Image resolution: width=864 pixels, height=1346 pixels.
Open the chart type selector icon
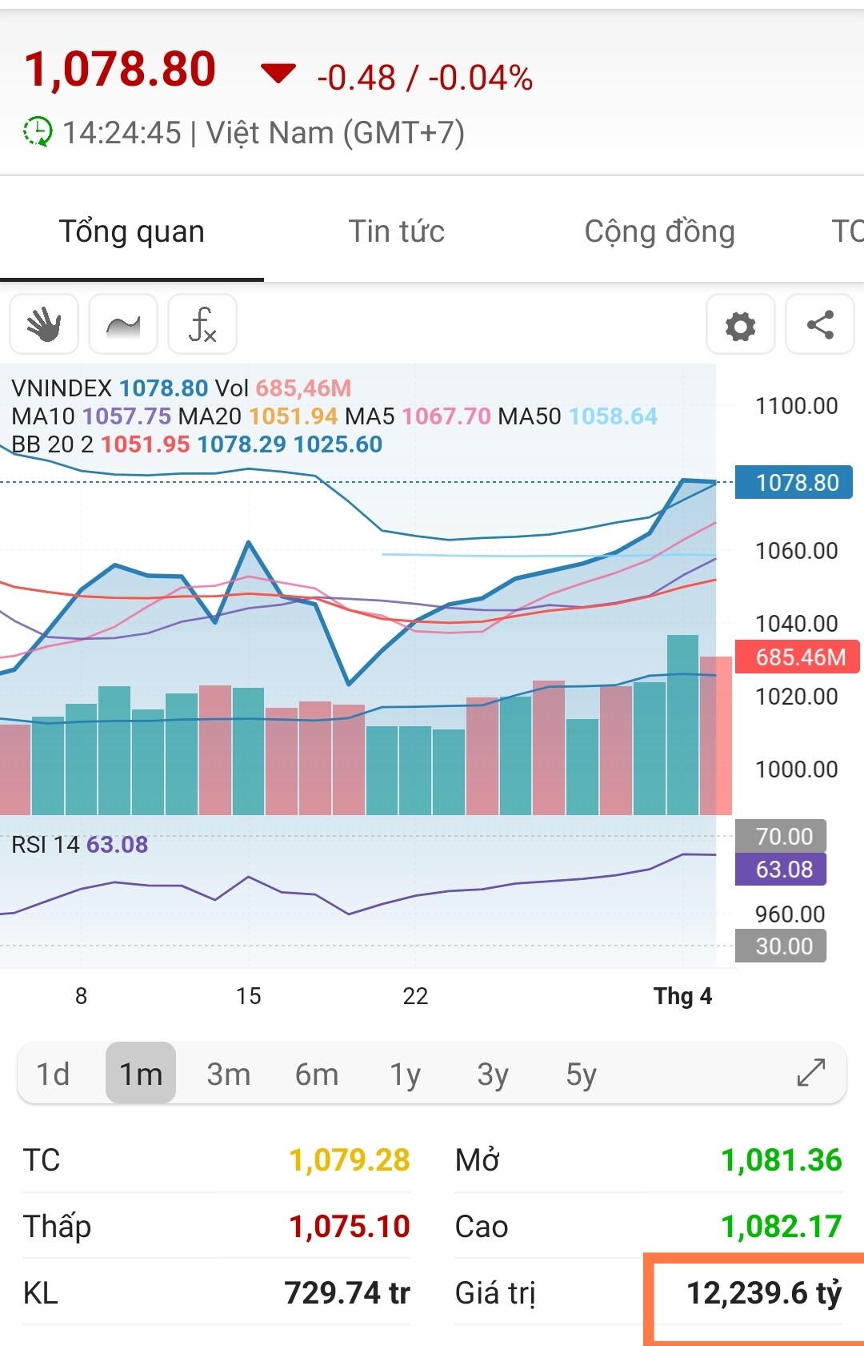(x=123, y=324)
